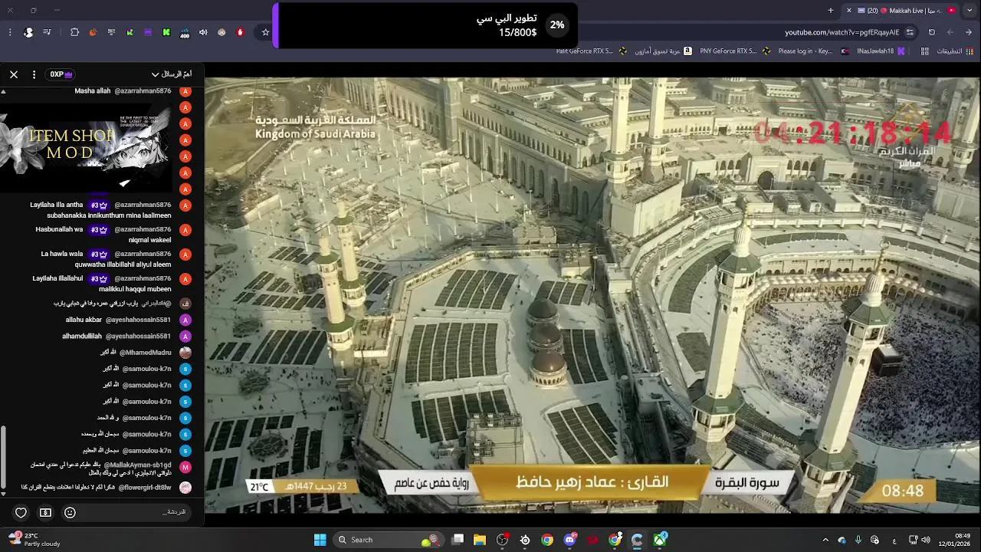Open a new browser tab
The height and width of the screenshot is (552, 981).
(x=831, y=11)
